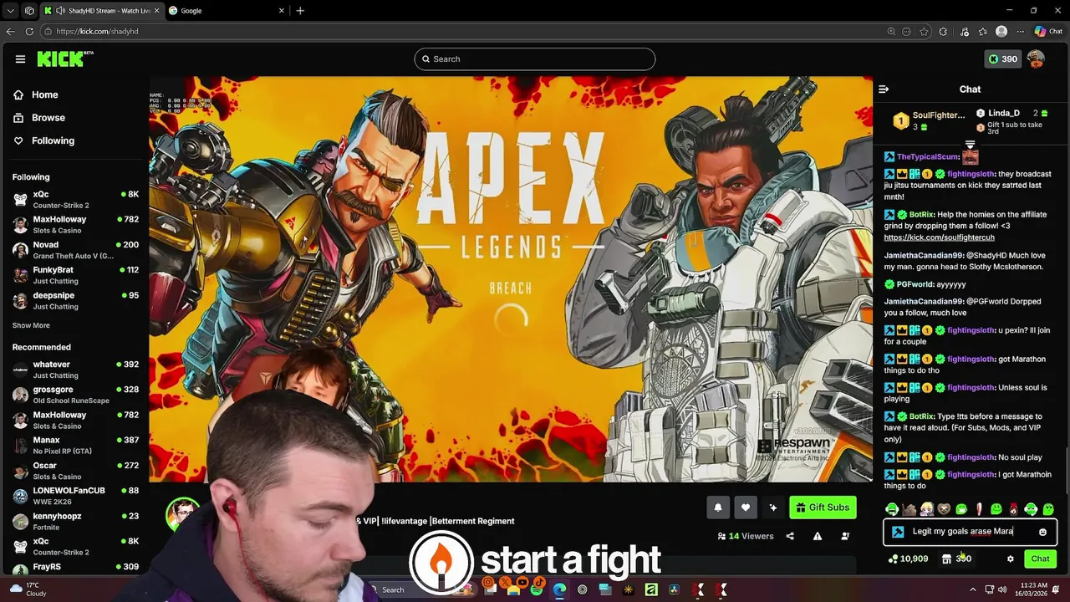Open the browser tab actions dropdown

point(10,11)
